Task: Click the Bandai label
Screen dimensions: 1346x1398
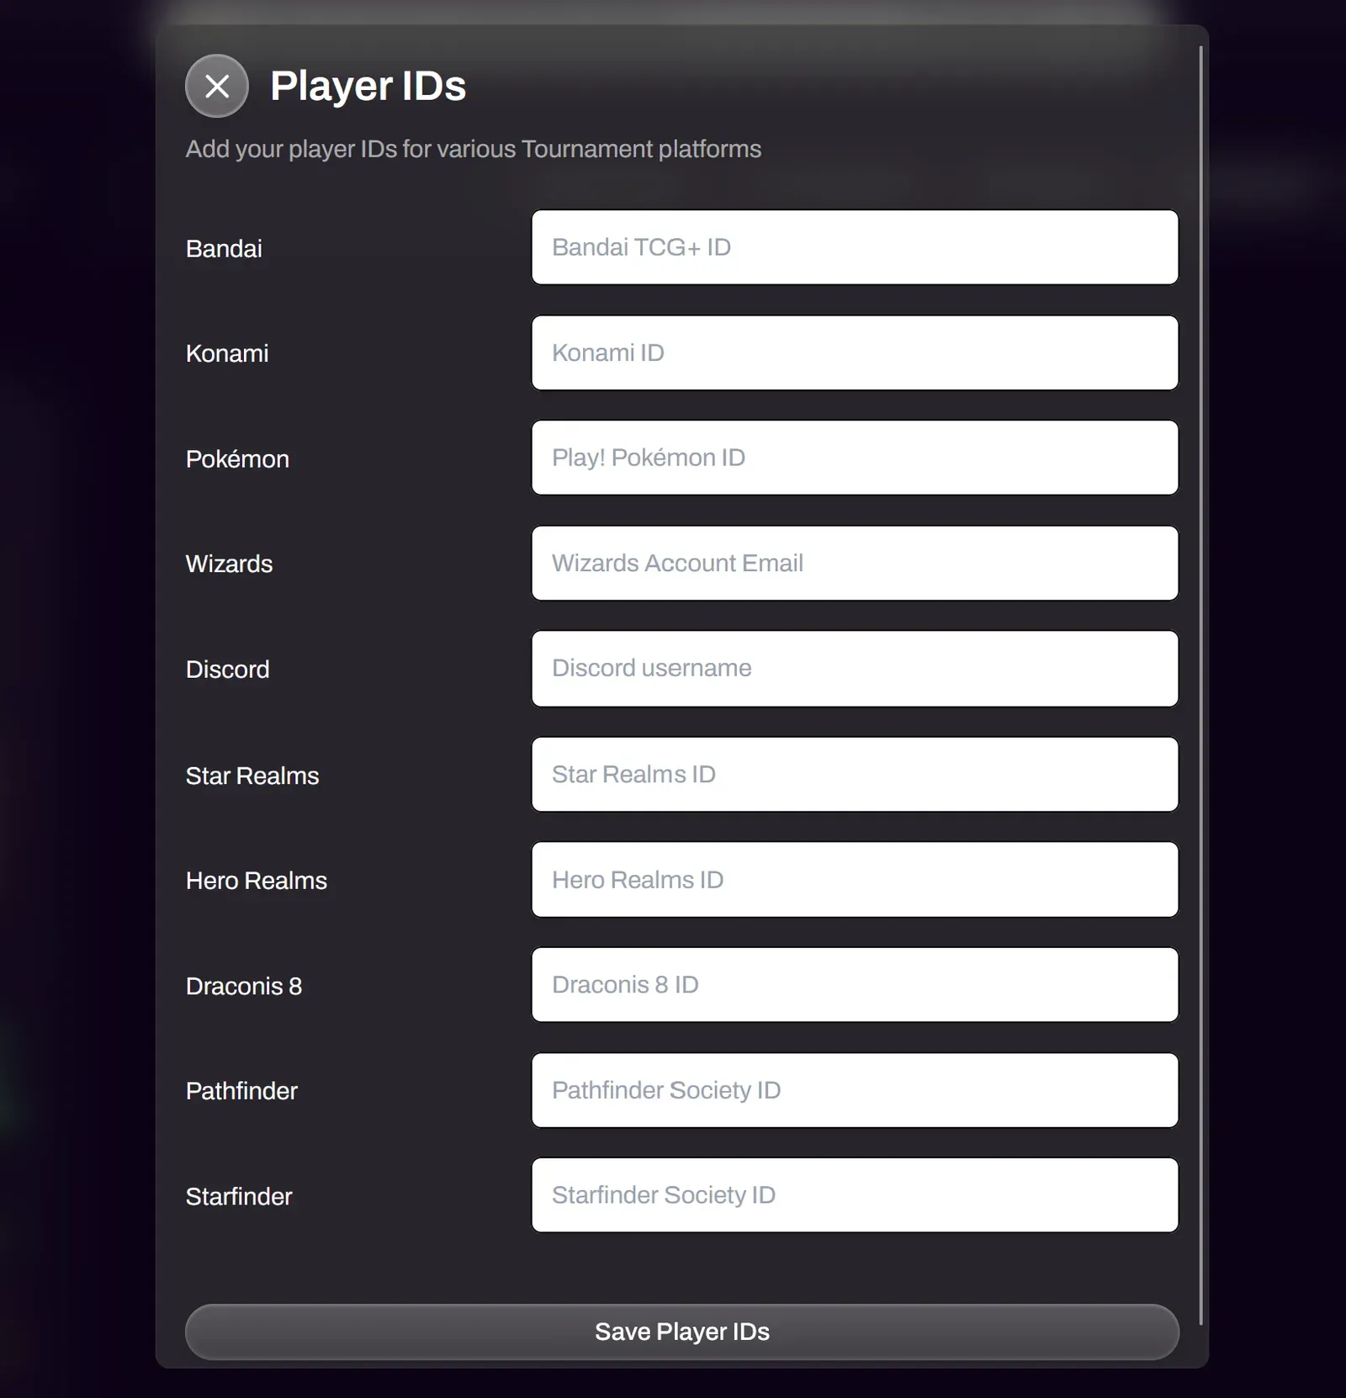Action: (x=224, y=249)
